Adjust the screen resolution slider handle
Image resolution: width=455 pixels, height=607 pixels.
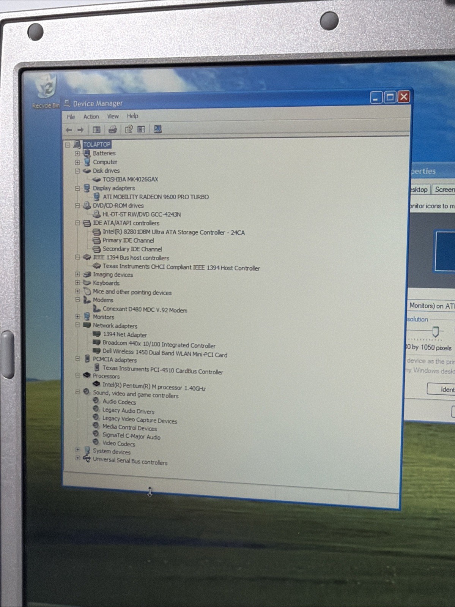436,331
